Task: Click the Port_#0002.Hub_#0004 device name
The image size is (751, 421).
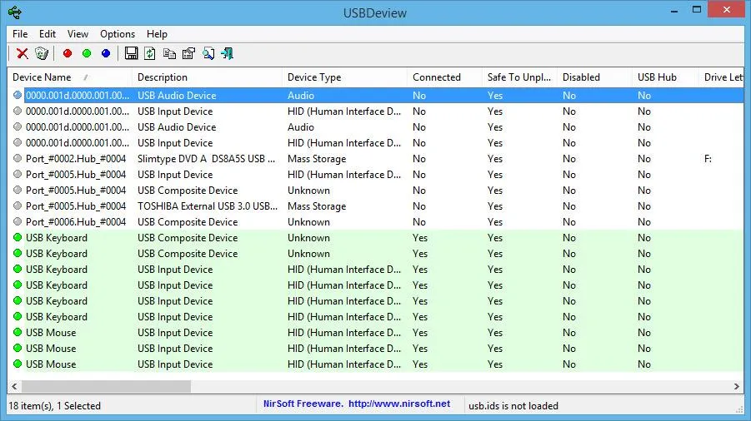Action: point(76,159)
